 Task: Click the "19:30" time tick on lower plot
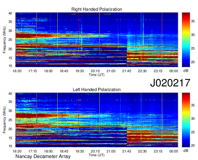(x=80, y=151)
